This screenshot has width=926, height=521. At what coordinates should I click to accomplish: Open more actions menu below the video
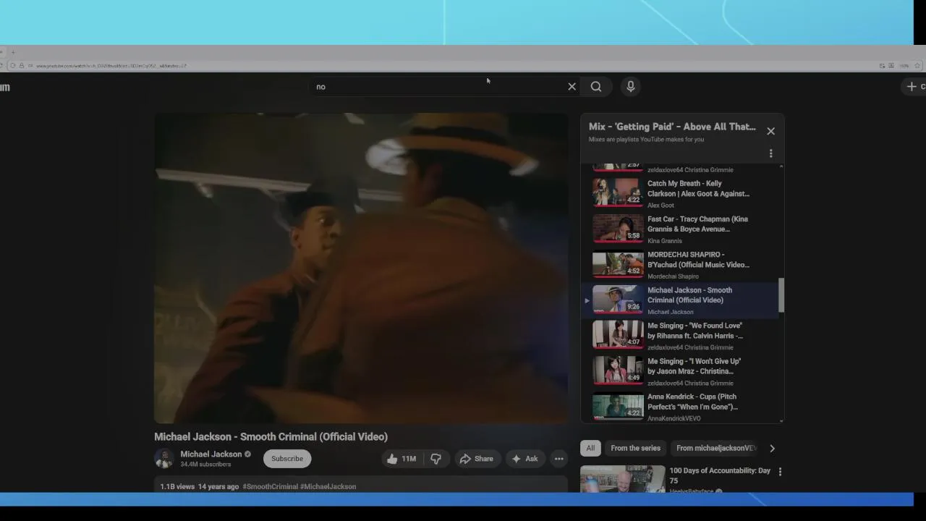tap(558, 459)
